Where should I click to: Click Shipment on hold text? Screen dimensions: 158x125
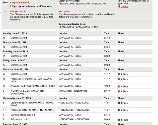19,119
